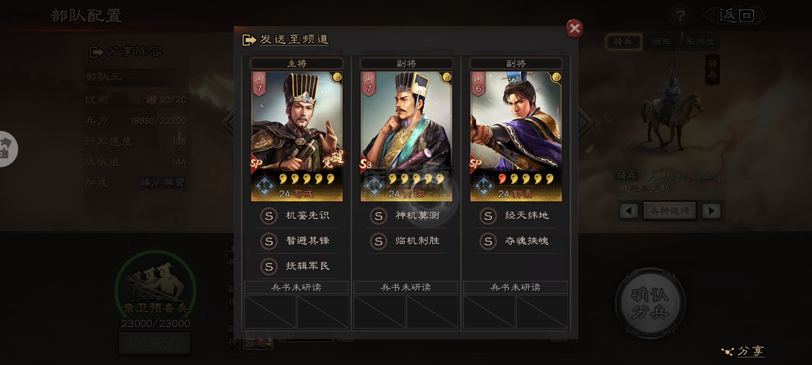Viewport: 812px width, 365px height.
Task: Select the 临机制胜 skill icon
Action: [379, 241]
